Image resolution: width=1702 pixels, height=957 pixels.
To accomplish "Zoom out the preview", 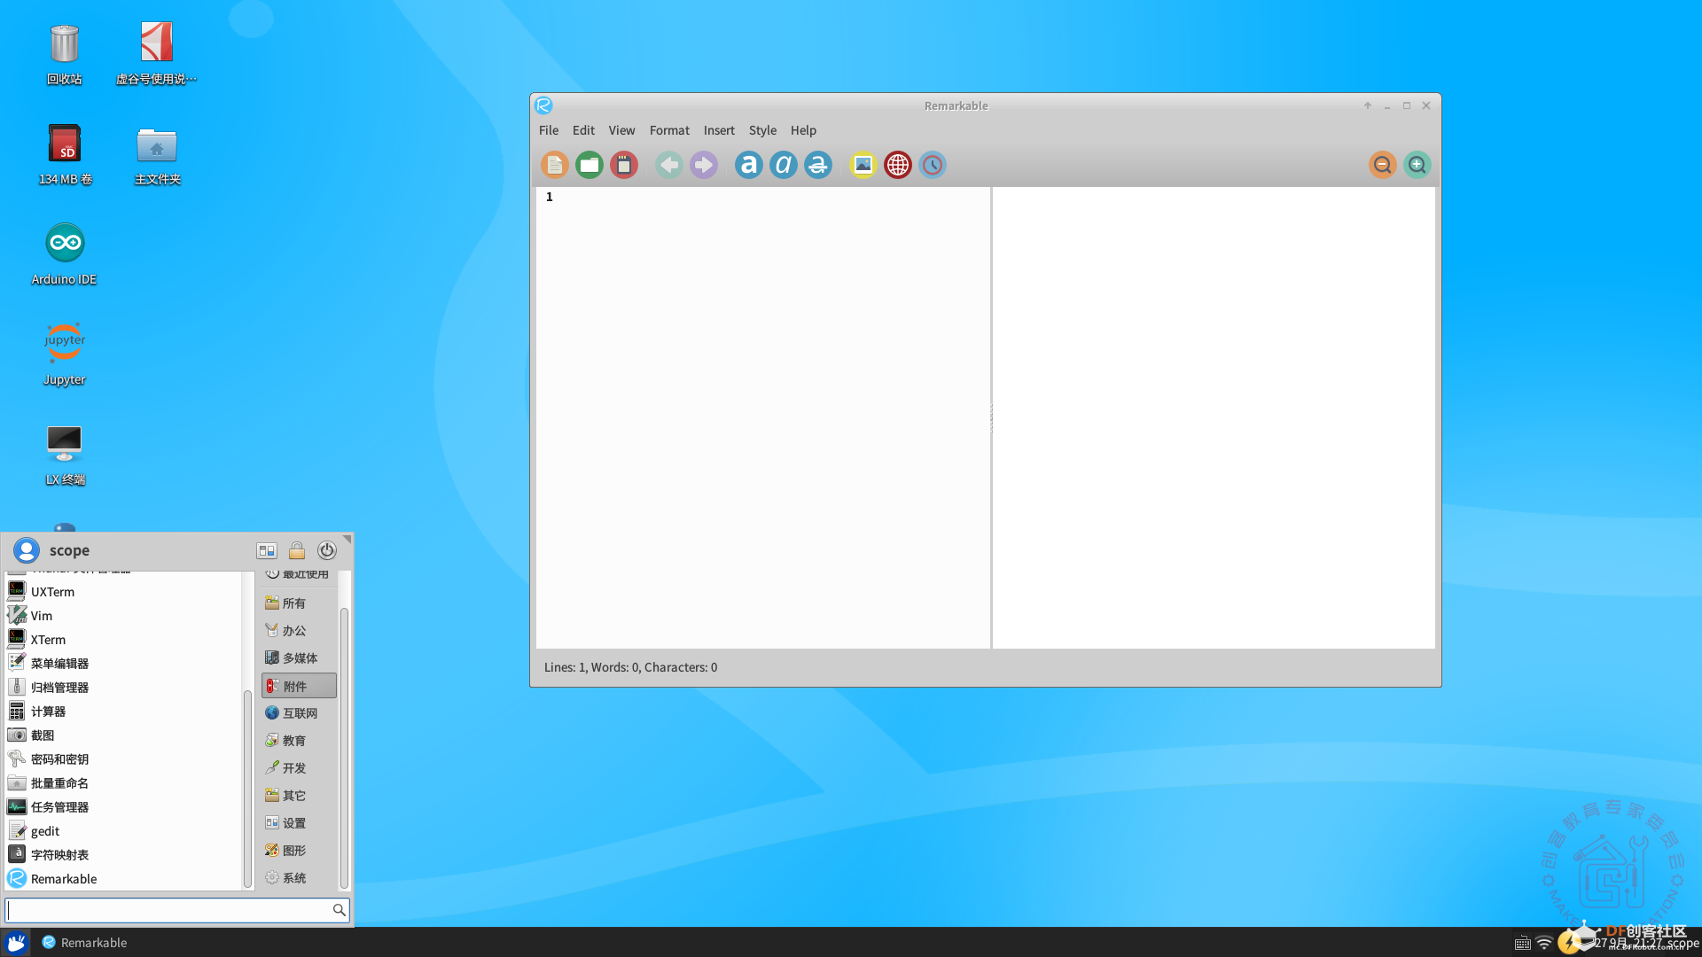I will [x=1381, y=165].
